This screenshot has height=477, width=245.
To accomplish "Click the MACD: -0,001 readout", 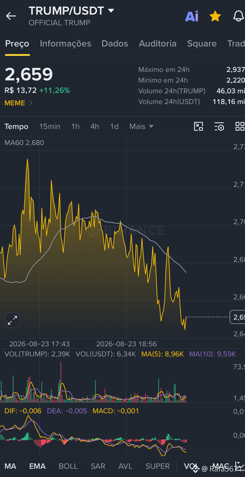I will (116, 411).
